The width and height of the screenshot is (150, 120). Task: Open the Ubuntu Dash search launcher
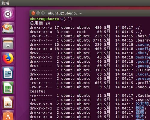(8, 14)
